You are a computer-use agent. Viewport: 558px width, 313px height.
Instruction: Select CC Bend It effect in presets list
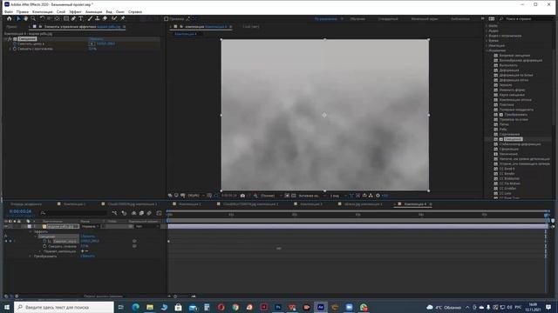[507, 169]
